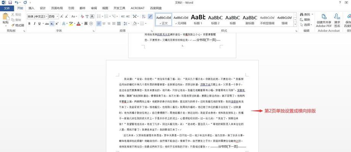This screenshot has height=152, width=351.
Task: Apply the Normal (正文) style
Action: click(x=163, y=20)
